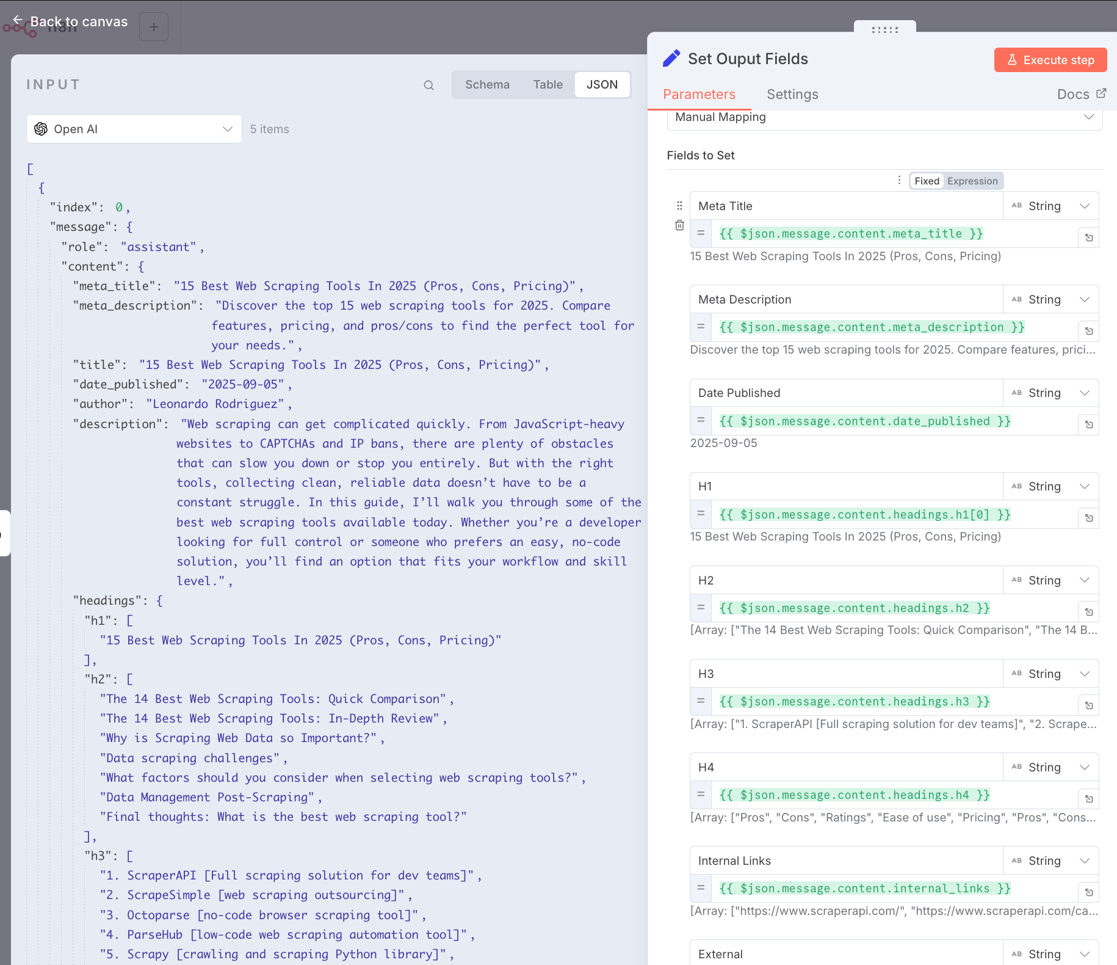
Task: Open expression editor for Internal Links value
Action: pos(1088,892)
